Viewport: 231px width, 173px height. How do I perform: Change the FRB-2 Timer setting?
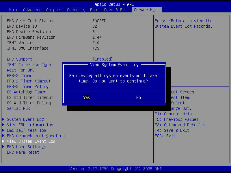click(x=19, y=75)
